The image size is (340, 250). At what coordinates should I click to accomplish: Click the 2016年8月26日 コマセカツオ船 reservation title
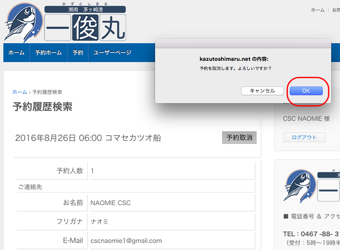88,138
